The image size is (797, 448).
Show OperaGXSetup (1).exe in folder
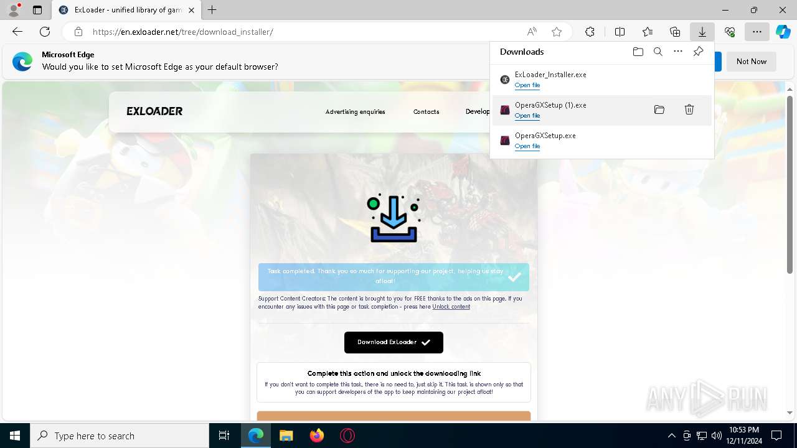(x=659, y=110)
